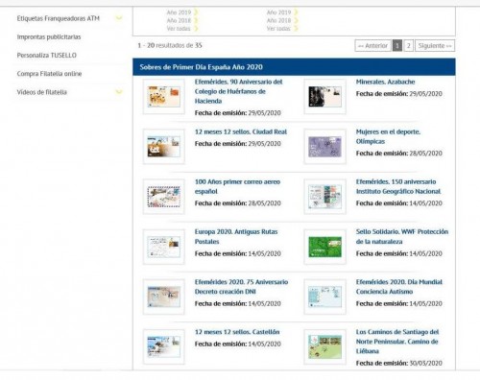Open 12 meses 12 sellos Ciudad Real link
The height and width of the screenshot is (380, 480).
tap(241, 131)
